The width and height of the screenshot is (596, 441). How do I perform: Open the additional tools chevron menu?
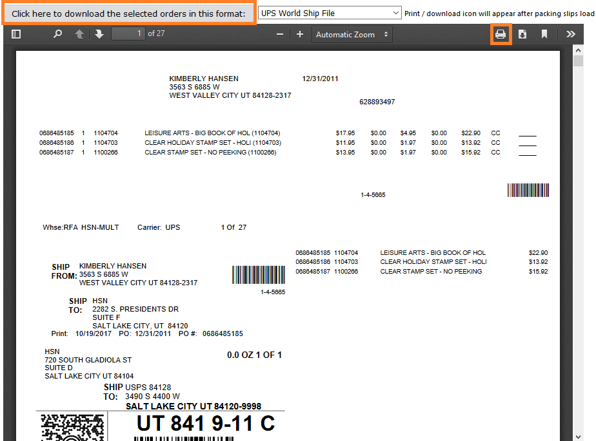tap(571, 34)
